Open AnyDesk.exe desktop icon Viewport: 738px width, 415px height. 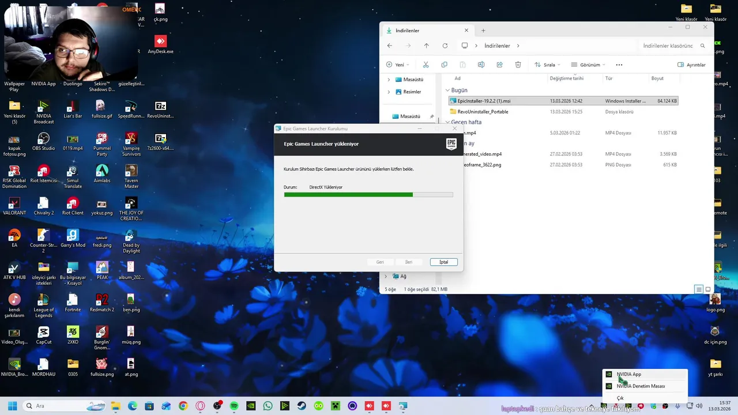click(x=160, y=45)
